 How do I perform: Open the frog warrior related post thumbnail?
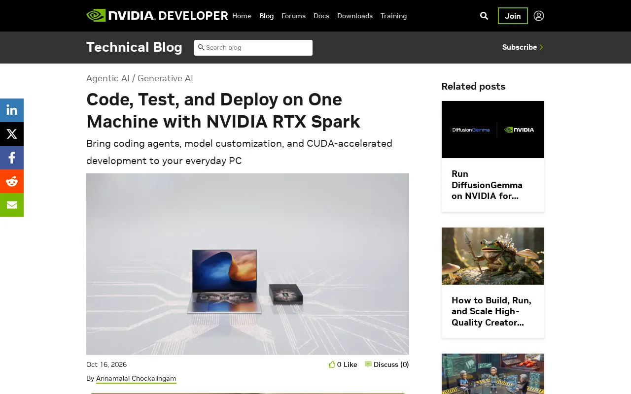click(x=493, y=256)
